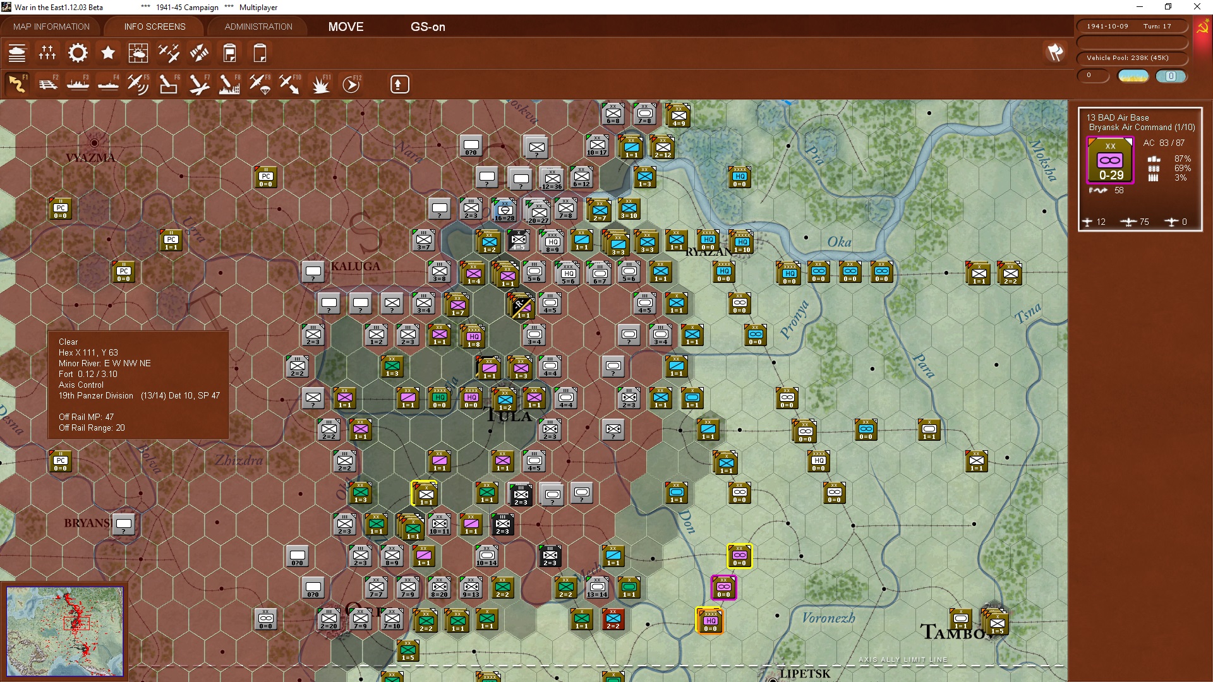Image resolution: width=1213 pixels, height=682 pixels.
Task: Click the fighter aircraft count icon showing 12
Action: [x=1087, y=222]
